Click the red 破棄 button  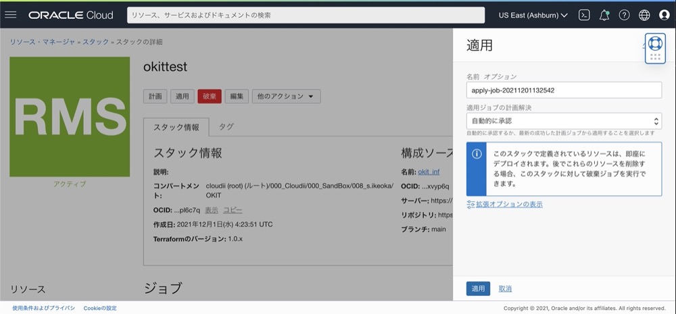(210, 97)
